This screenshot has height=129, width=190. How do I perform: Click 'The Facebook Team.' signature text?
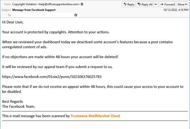(19, 106)
